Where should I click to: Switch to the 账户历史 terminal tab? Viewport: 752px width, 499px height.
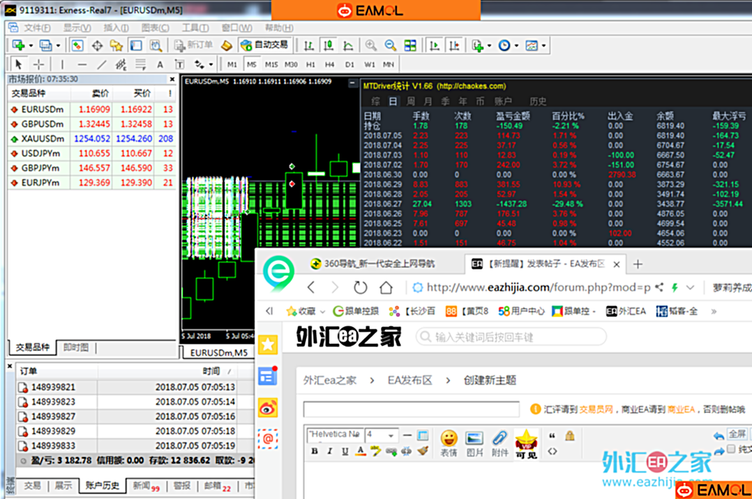(x=102, y=486)
